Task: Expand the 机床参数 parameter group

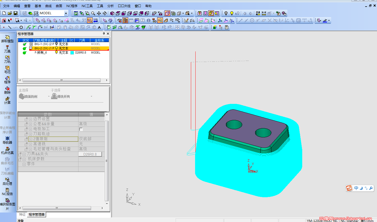Action: click(x=24, y=159)
